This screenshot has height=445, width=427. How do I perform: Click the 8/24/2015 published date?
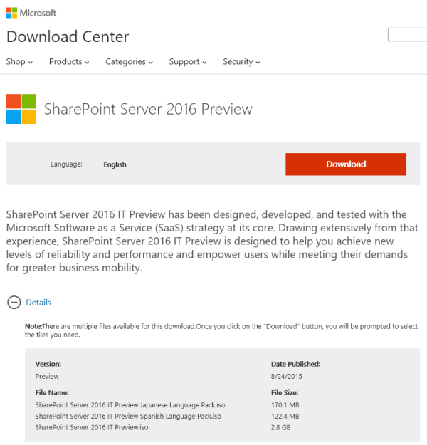(x=288, y=376)
